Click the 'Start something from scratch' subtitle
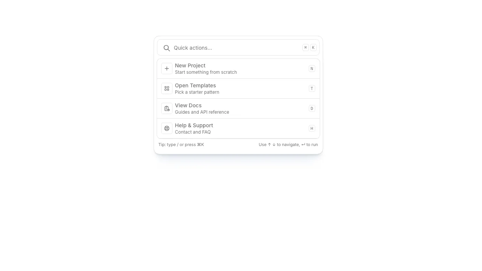 point(206,72)
